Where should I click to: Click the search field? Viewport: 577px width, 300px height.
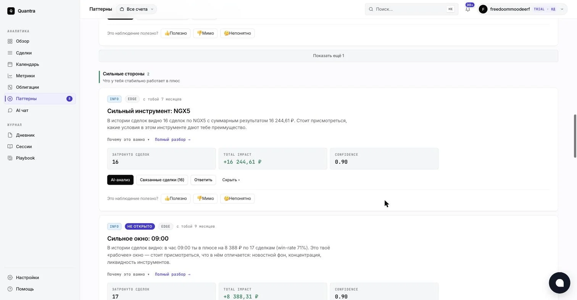click(x=411, y=9)
